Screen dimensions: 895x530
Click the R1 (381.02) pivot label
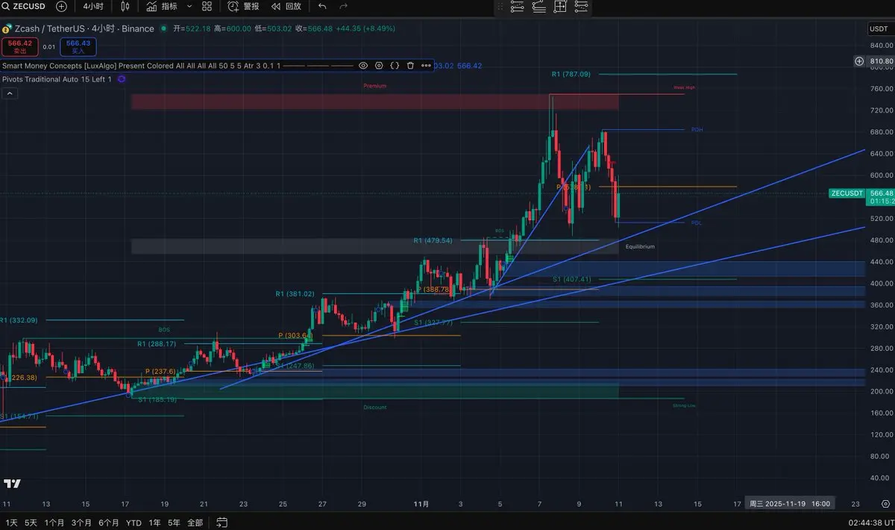tap(295, 293)
